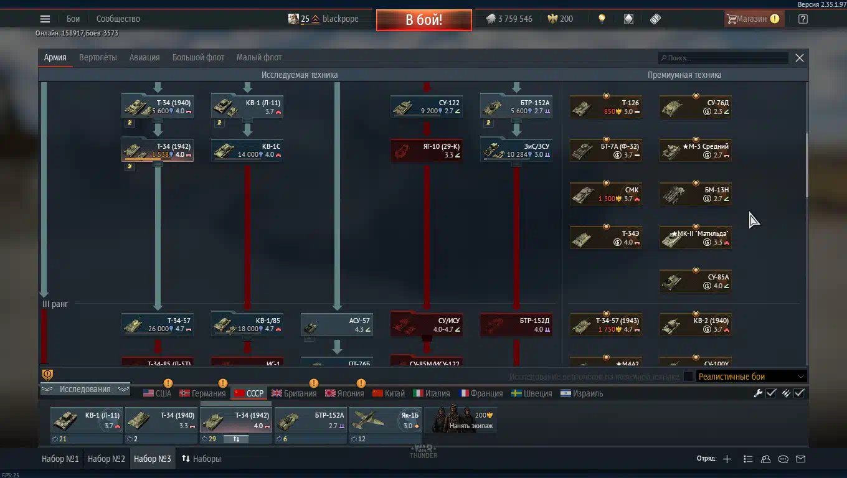This screenshot has width=847, height=478.
Task: Select the locked СУ/ИСУ group card
Action: (427, 324)
